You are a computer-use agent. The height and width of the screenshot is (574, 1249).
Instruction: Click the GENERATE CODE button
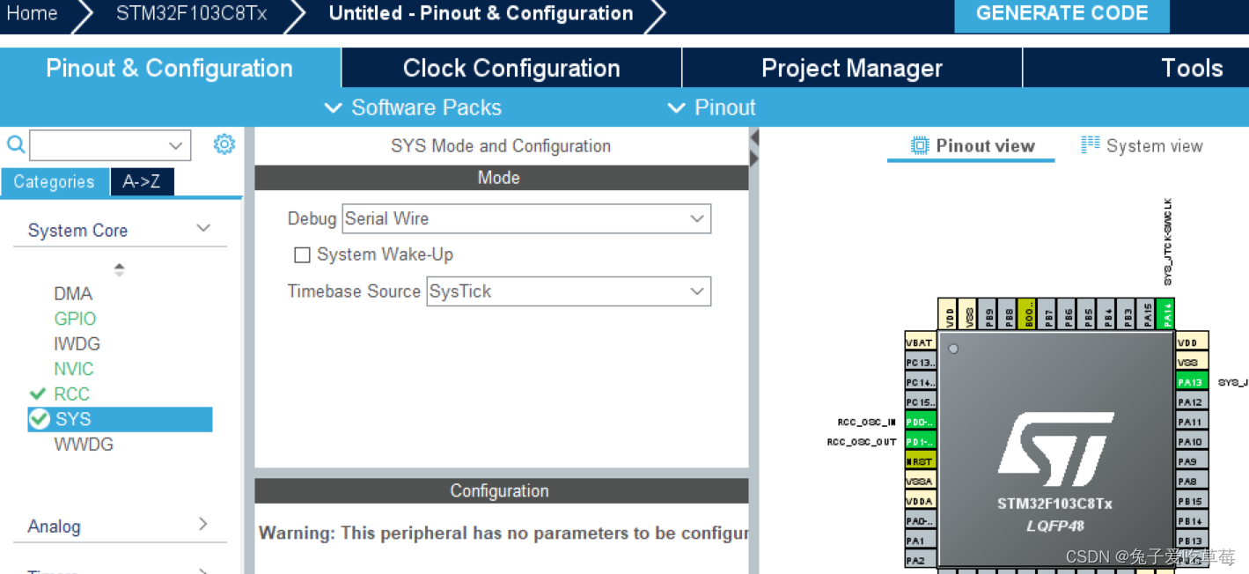tap(1062, 14)
